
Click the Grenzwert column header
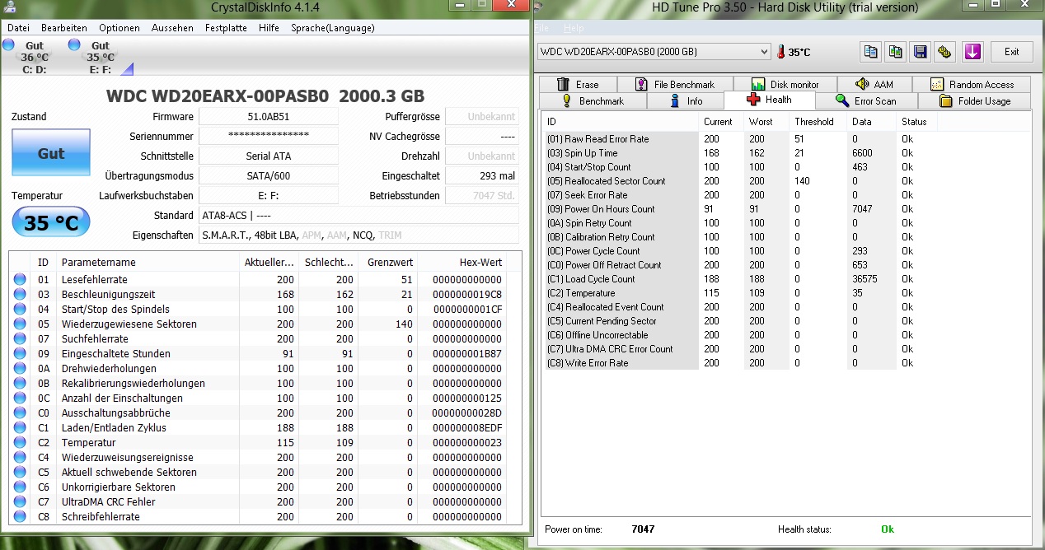pyautogui.click(x=387, y=262)
